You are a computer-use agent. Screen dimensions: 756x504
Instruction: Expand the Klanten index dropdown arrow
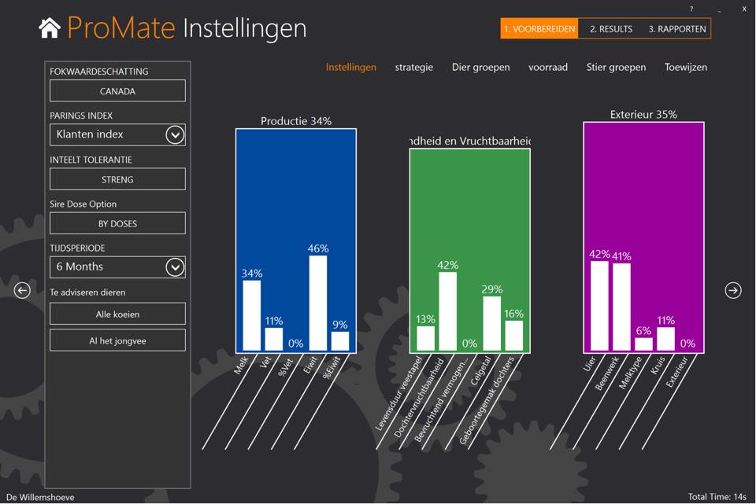coord(175,134)
